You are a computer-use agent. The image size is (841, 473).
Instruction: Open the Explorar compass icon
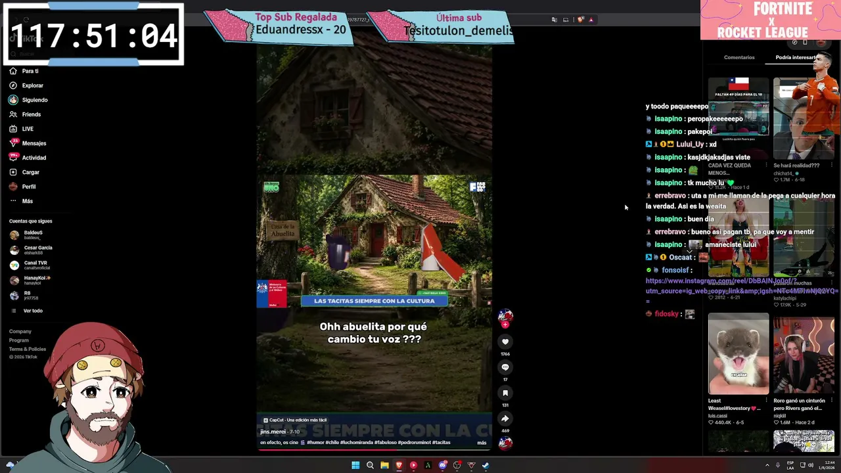point(13,85)
